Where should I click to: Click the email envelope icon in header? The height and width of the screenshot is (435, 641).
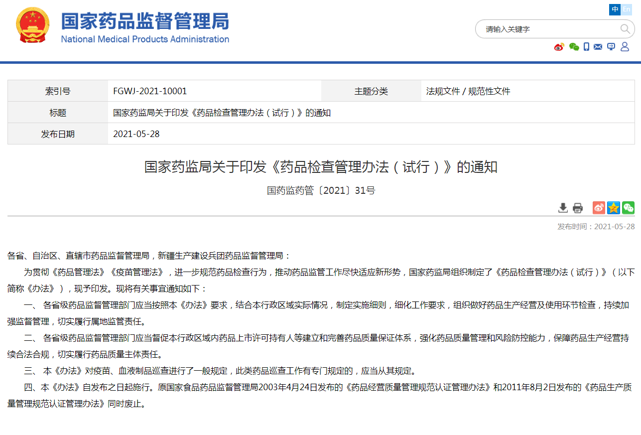coord(598,47)
